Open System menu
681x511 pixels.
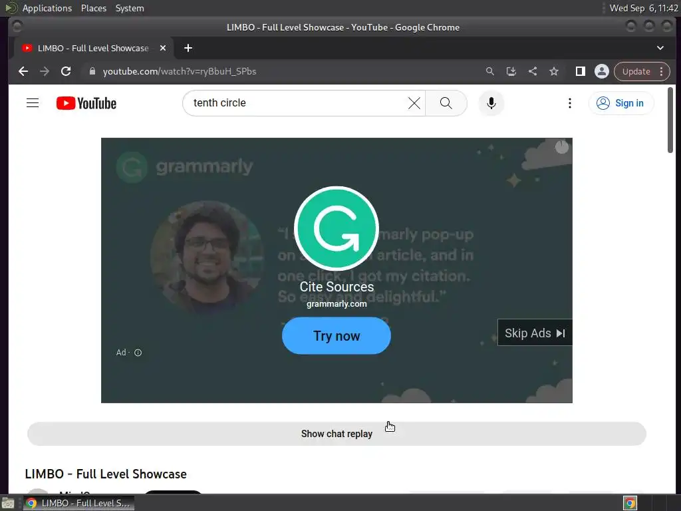[x=130, y=8]
